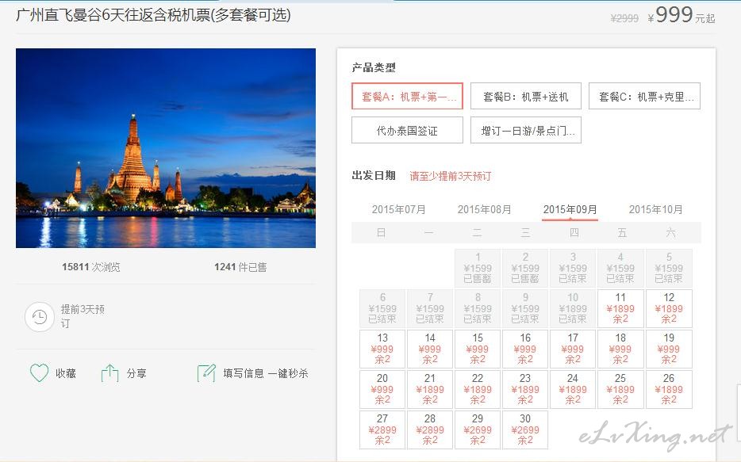Image resolution: width=741 pixels, height=462 pixels.
Task: Click the 请至少提前3天预订 notice
Action: pyautogui.click(x=451, y=176)
